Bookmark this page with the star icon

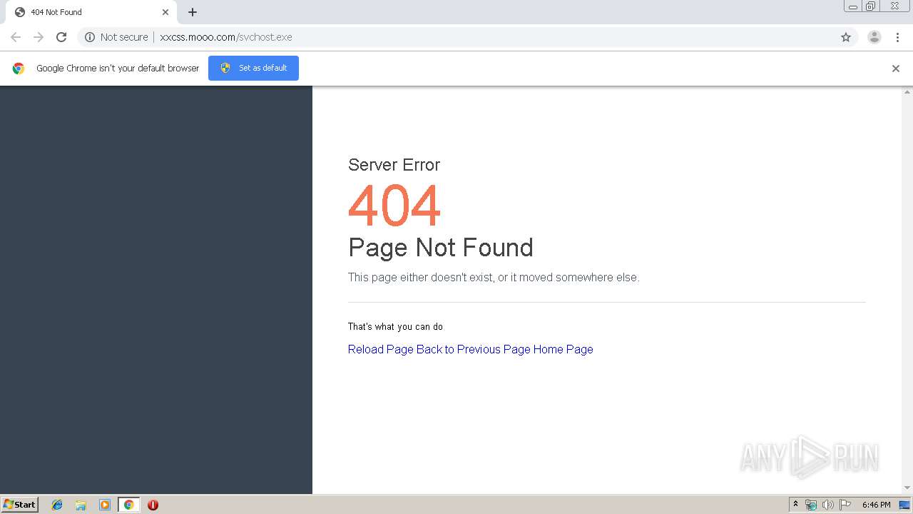pos(846,37)
